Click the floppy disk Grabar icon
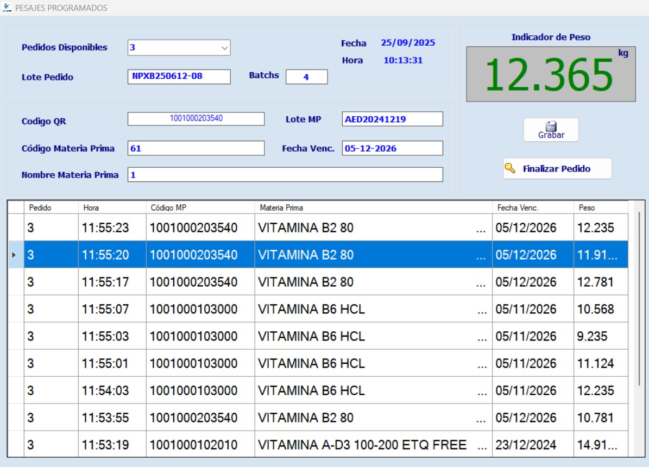This screenshot has width=649, height=467. coord(551,126)
